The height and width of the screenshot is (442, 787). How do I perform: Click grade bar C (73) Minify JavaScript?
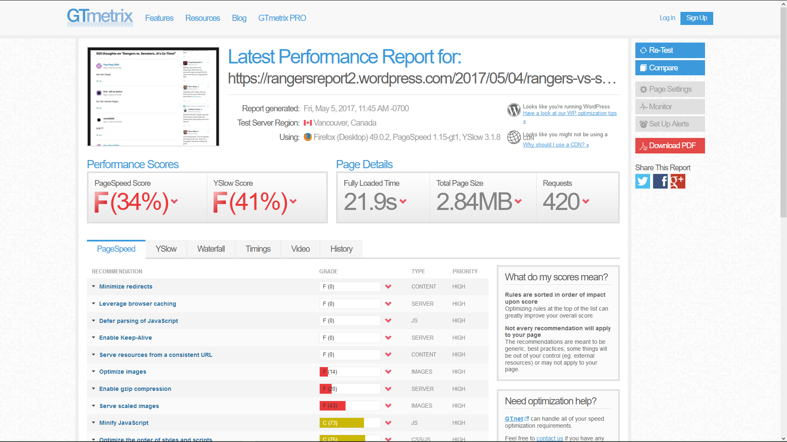pos(350,423)
